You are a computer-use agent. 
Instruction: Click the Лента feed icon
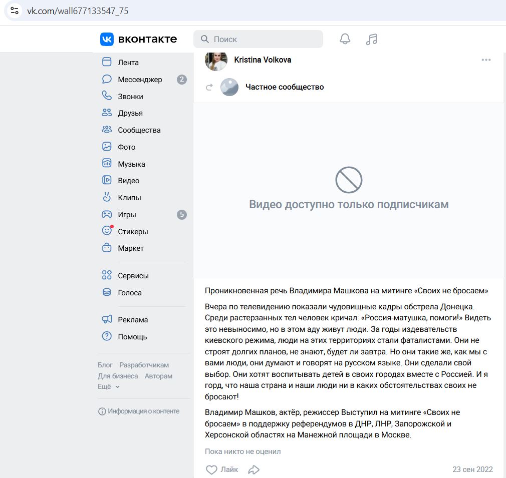[x=107, y=62]
